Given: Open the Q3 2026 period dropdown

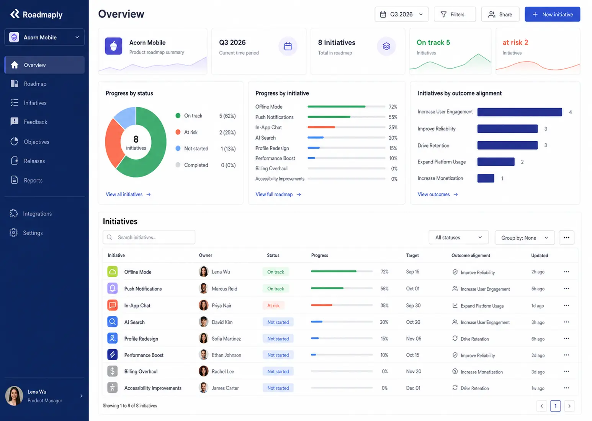Looking at the screenshot, I should [401, 14].
